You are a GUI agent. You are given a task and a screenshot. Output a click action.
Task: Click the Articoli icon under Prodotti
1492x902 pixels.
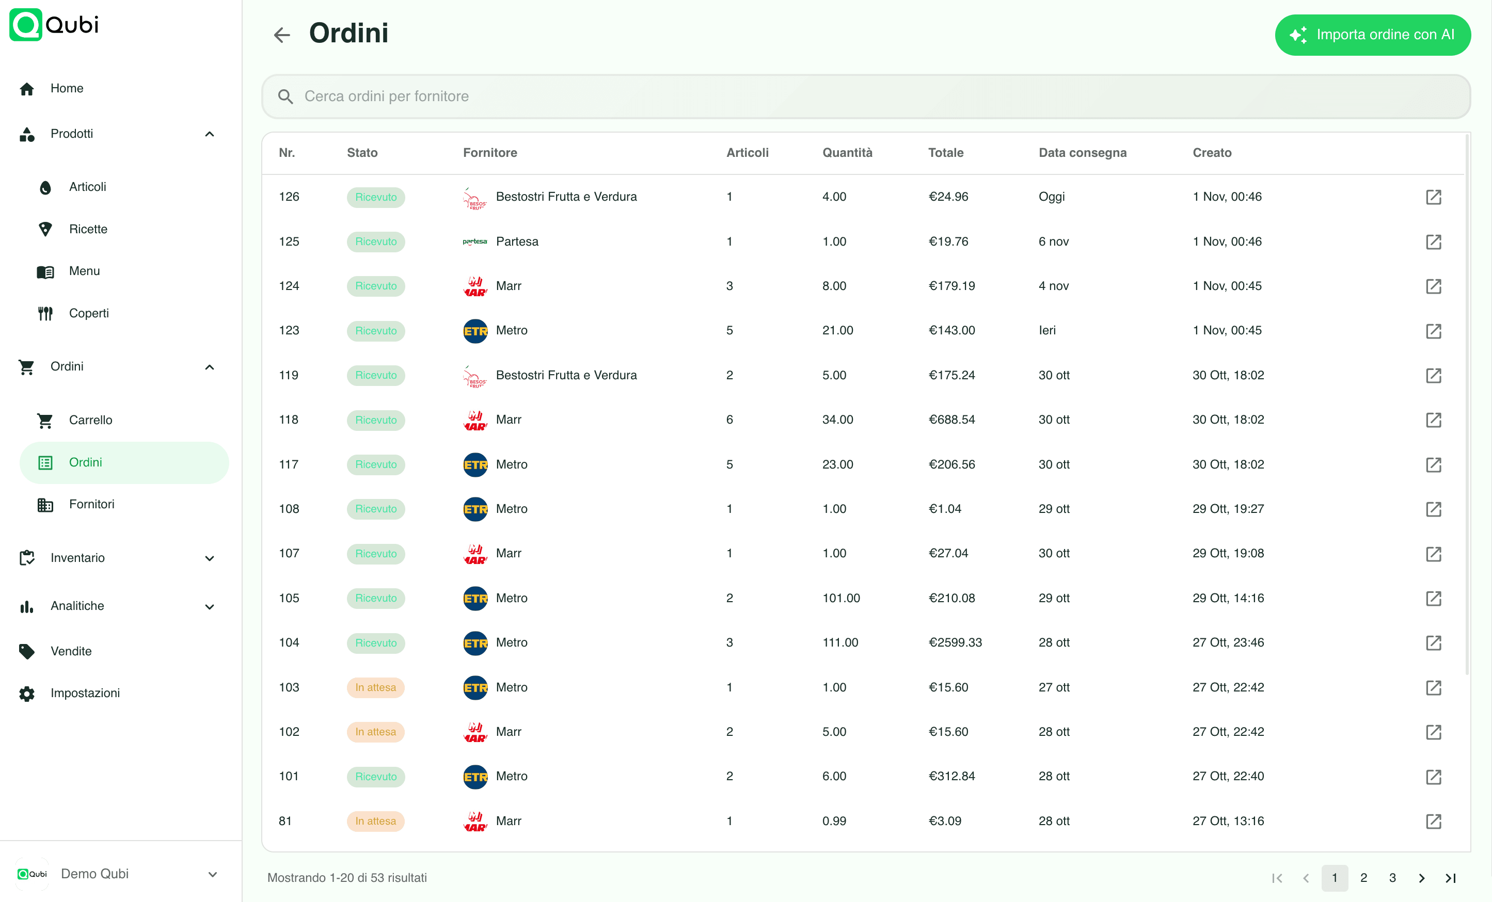tap(45, 187)
